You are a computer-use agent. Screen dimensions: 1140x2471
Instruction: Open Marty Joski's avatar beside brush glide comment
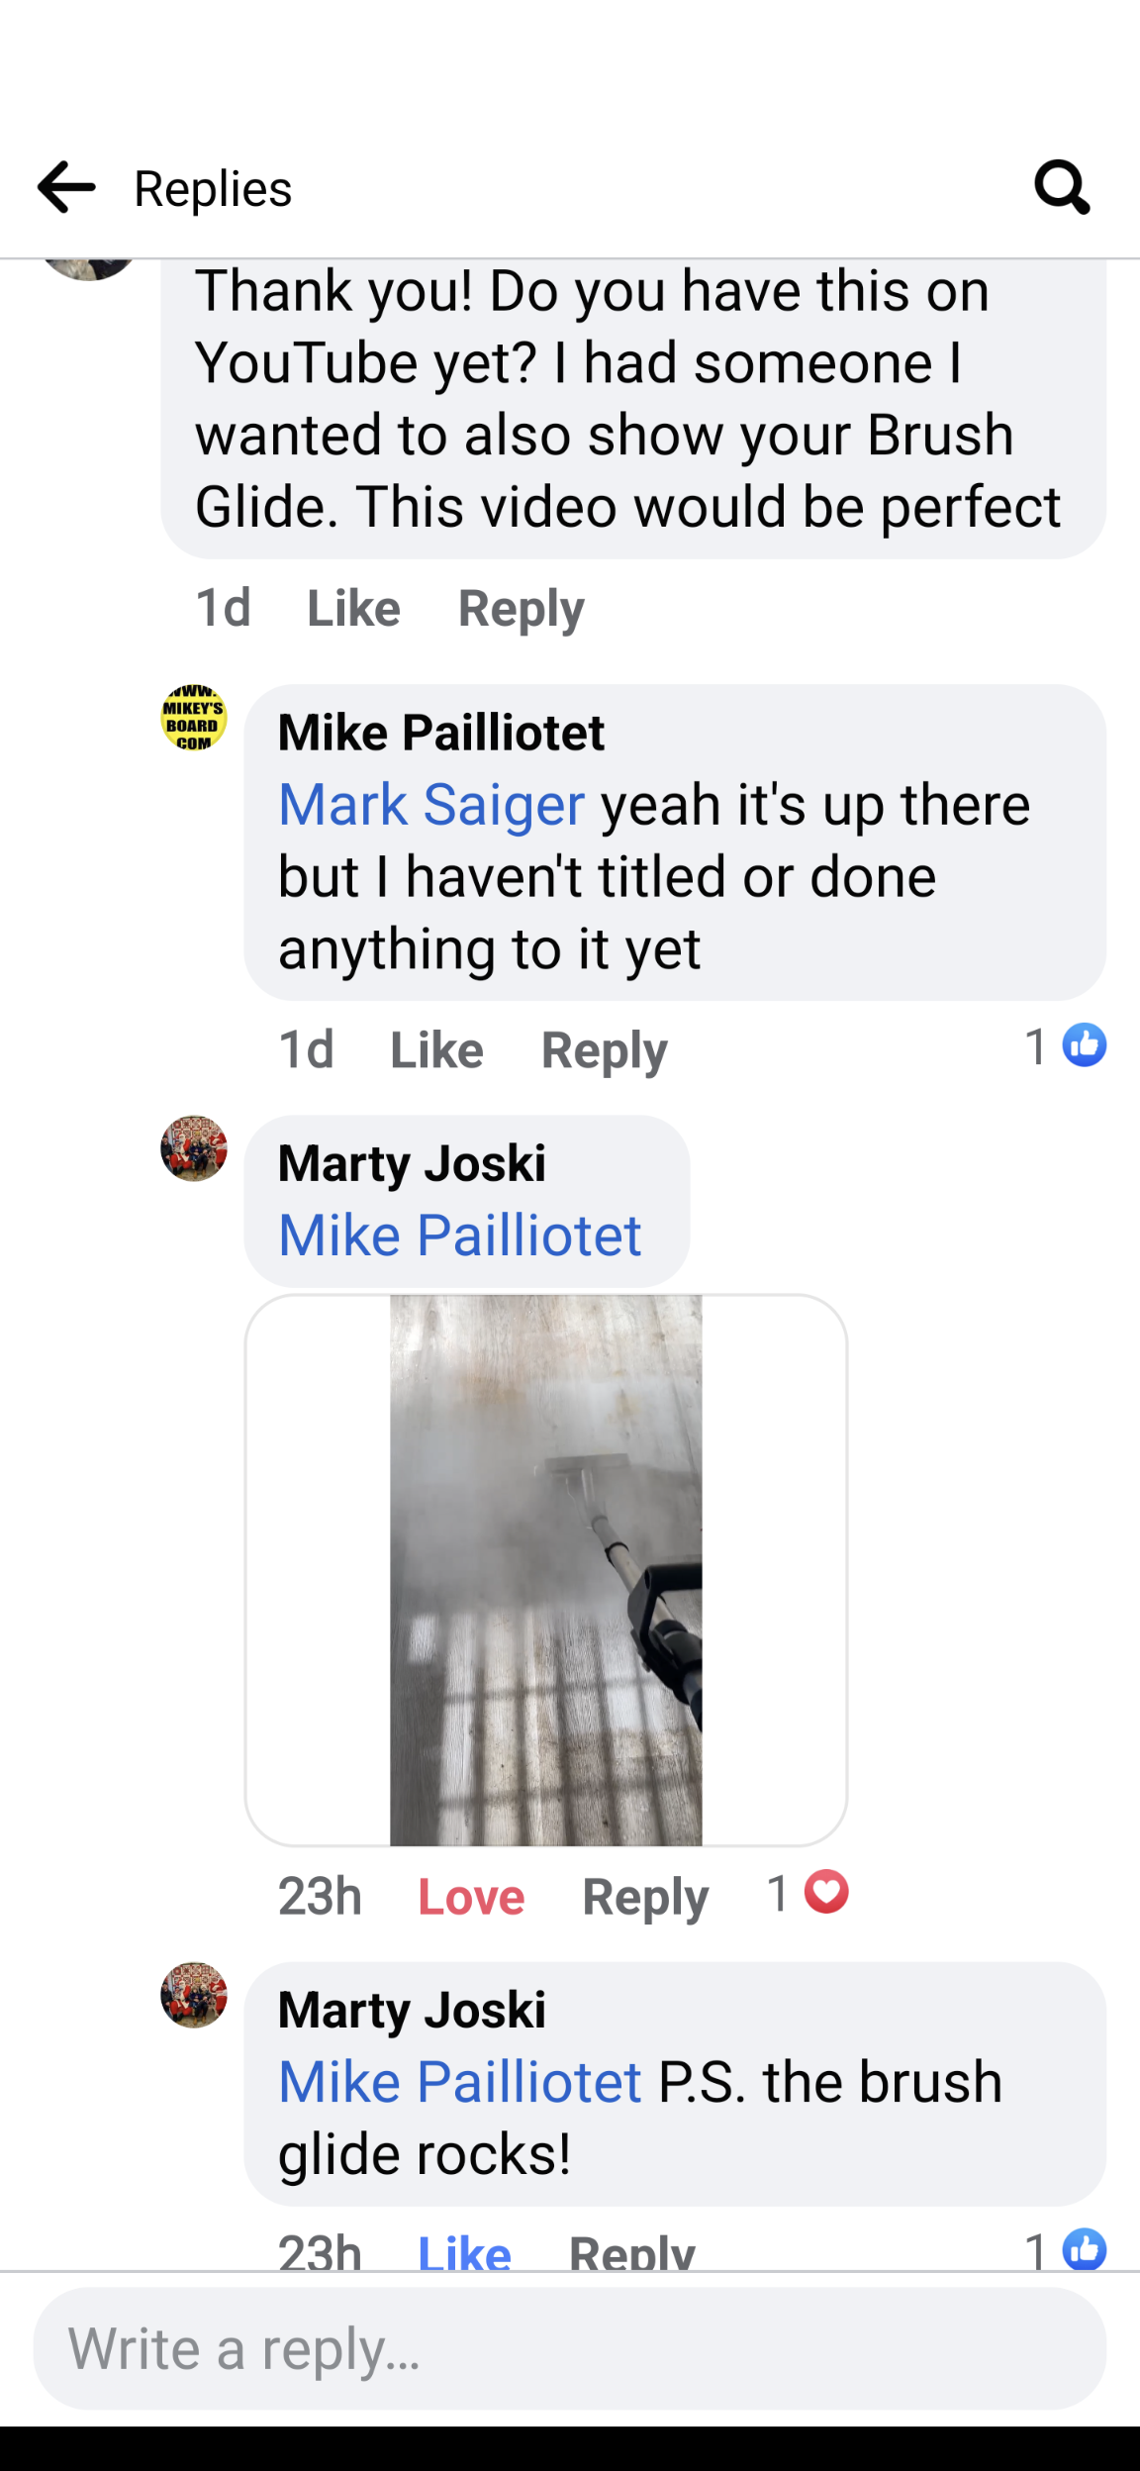tap(194, 1995)
